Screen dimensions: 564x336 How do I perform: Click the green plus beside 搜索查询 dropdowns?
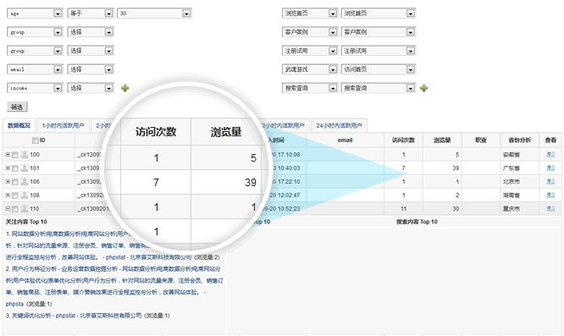pyautogui.click(x=424, y=88)
